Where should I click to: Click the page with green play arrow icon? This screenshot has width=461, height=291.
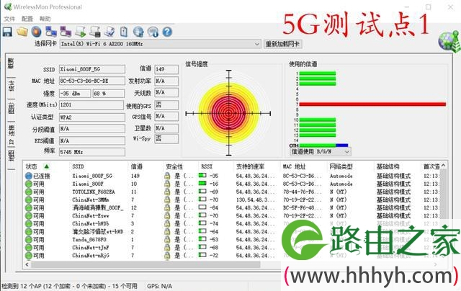click(80, 32)
